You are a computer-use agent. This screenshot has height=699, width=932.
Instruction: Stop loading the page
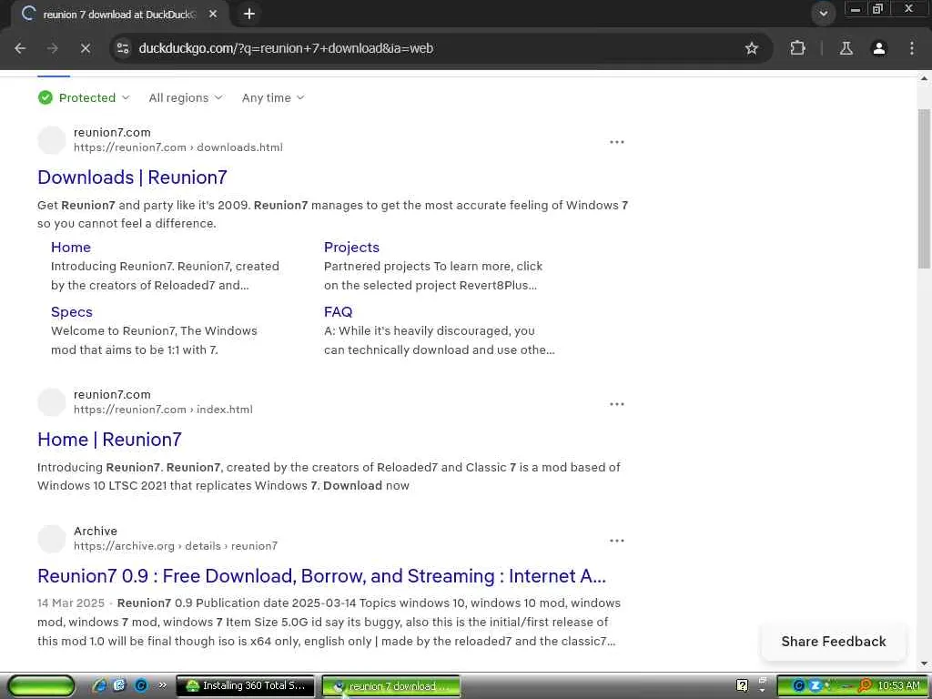pos(85,48)
